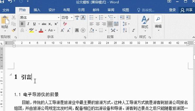
Task: Open font color arrow
Action: coord(45,30)
